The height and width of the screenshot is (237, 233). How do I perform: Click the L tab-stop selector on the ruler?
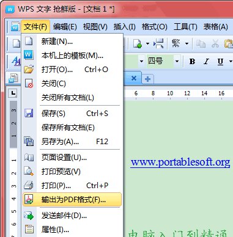pos(13,93)
